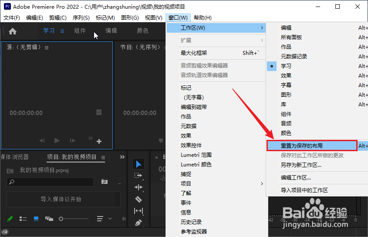The image size is (368, 237).
Task: Select the Pen tool
Action: 138,223
